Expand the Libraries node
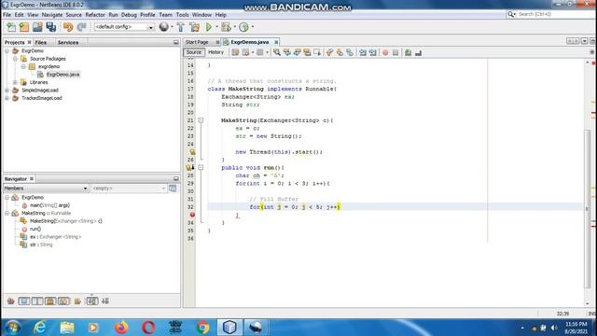This screenshot has width=597, height=336. [15, 82]
